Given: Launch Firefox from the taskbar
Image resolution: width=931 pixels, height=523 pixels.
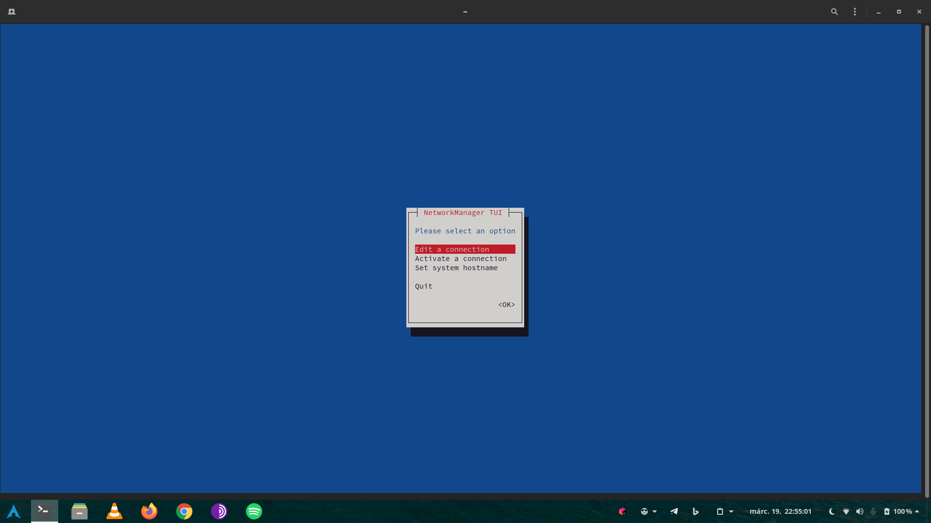Looking at the screenshot, I should 149,511.
